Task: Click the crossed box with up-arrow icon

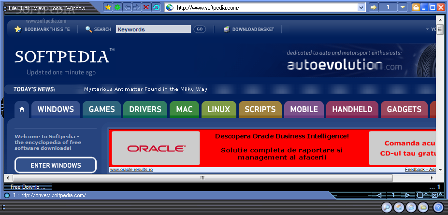Action: [436, 195]
